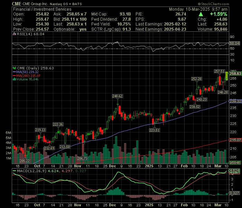Click the SCTR (LrgCap) value 91.3
This screenshot has height=208, width=242.
127,29
